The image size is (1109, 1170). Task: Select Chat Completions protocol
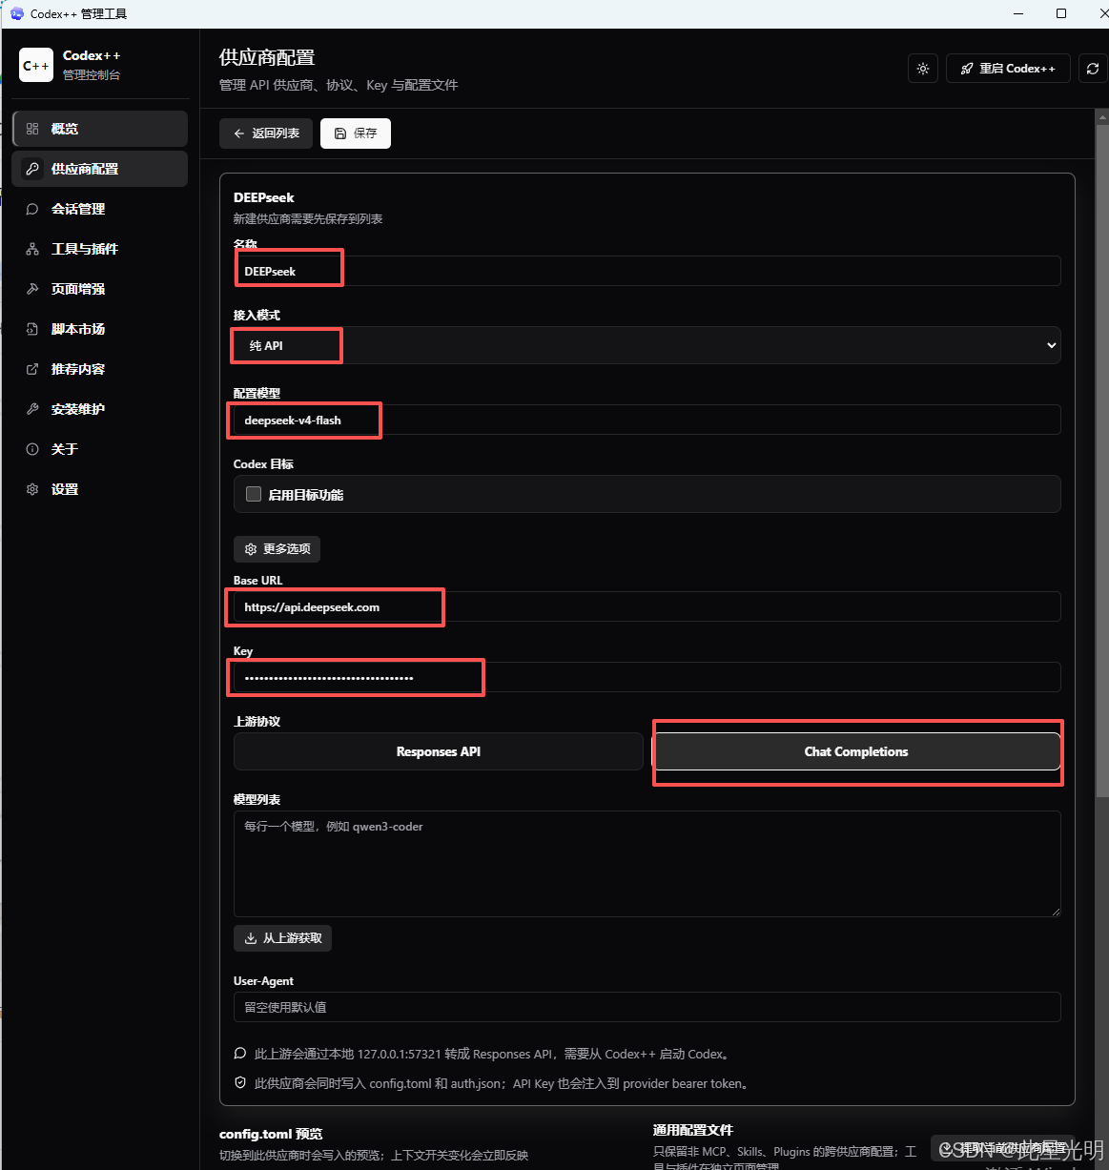856,751
